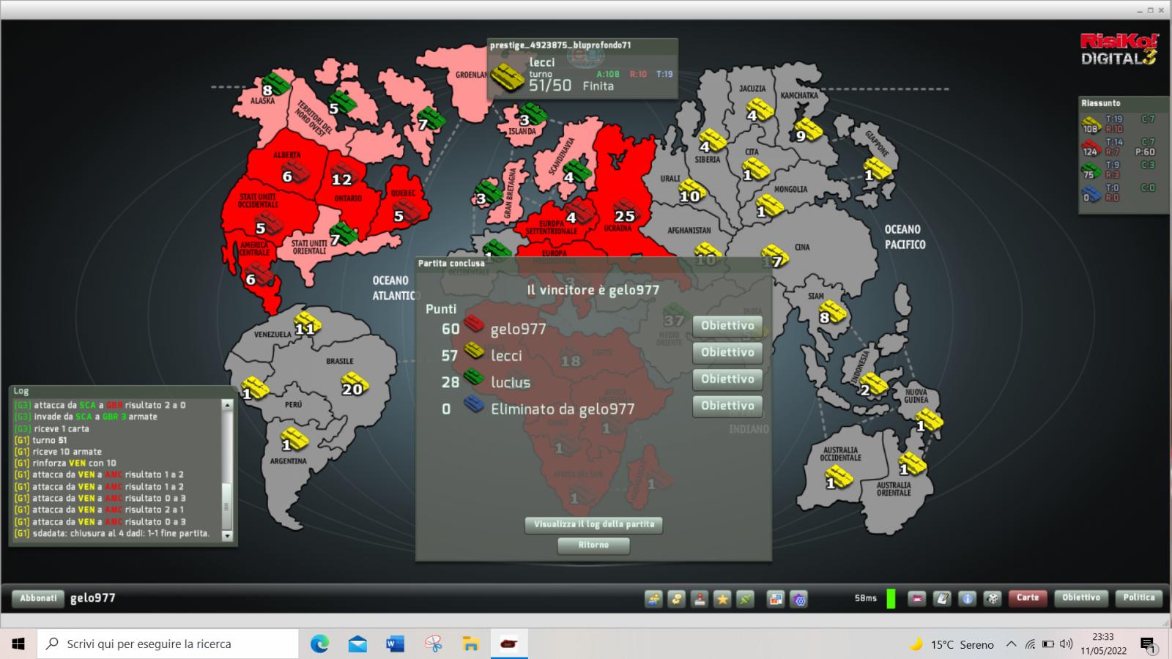Viewport: 1172px width, 659px height.
Task: Click yellow tank in Siam with 8
Action: click(832, 313)
